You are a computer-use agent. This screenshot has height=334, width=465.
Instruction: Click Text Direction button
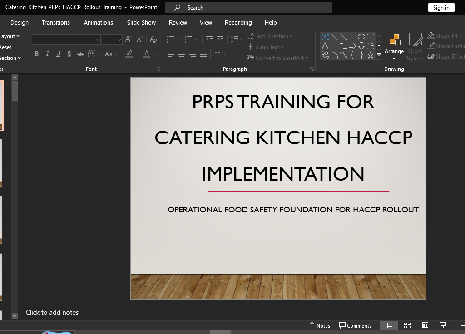(x=270, y=36)
